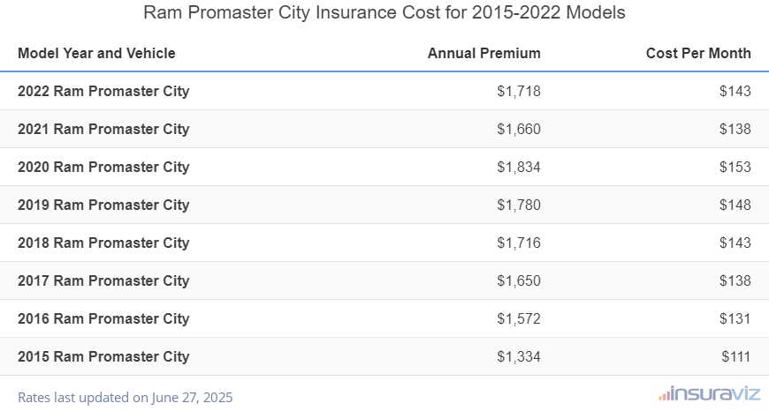Click the Annual Premium column header
Image resolution: width=769 pixels, height=411 pixels.
click(483, 53)
